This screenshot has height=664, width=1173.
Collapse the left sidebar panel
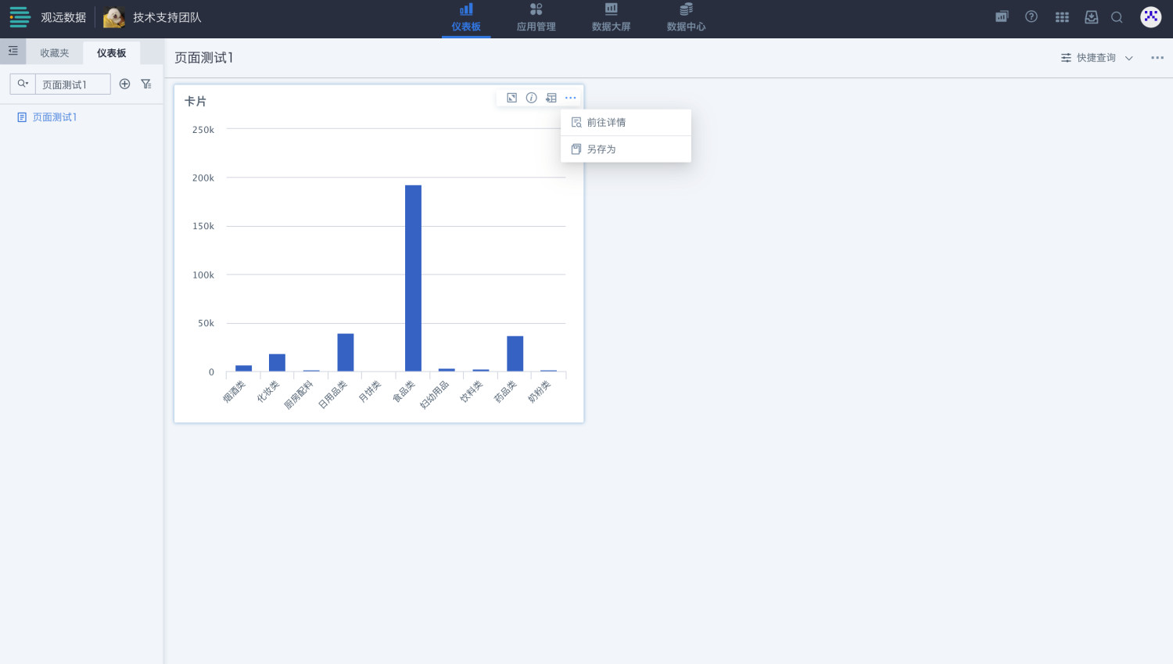click(x=13, y=52)
